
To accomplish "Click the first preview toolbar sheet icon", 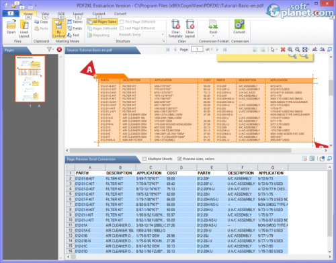I will pos(304,159).
